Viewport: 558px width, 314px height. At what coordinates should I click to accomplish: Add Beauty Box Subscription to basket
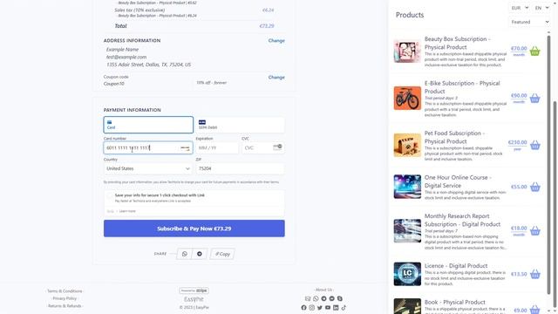pyautogui.click(x=534, y=51)
